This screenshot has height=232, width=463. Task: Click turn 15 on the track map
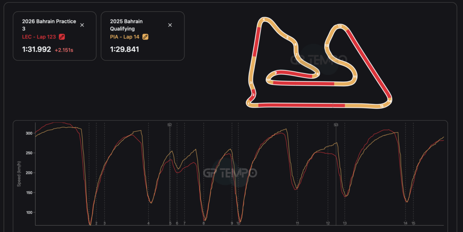pyautogui.click(x=382, y=106)
